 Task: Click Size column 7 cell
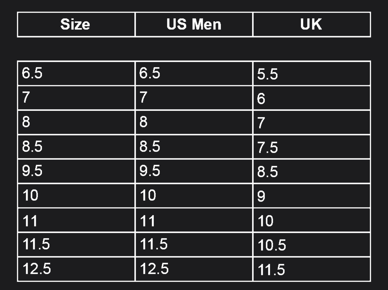pyautogui.click(x=76, y=98)
